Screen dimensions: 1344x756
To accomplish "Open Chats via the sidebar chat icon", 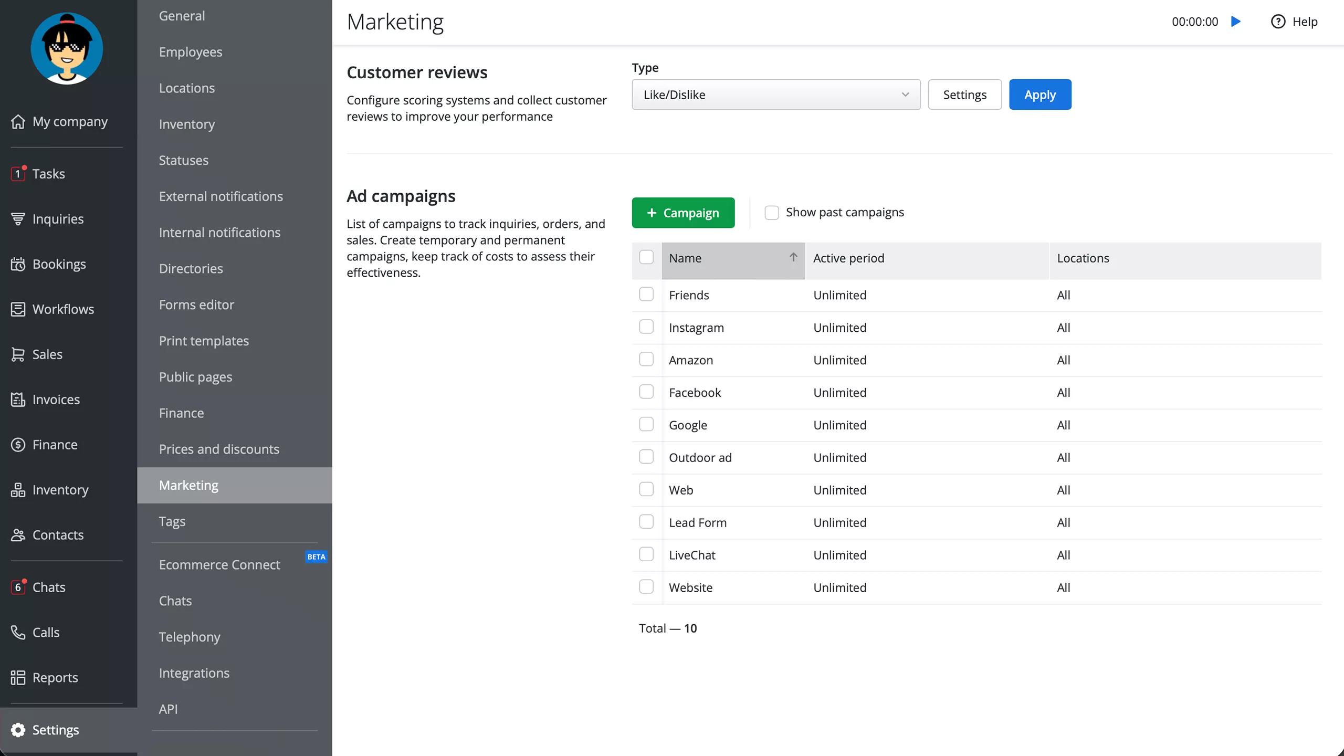I will click(18, 587).
